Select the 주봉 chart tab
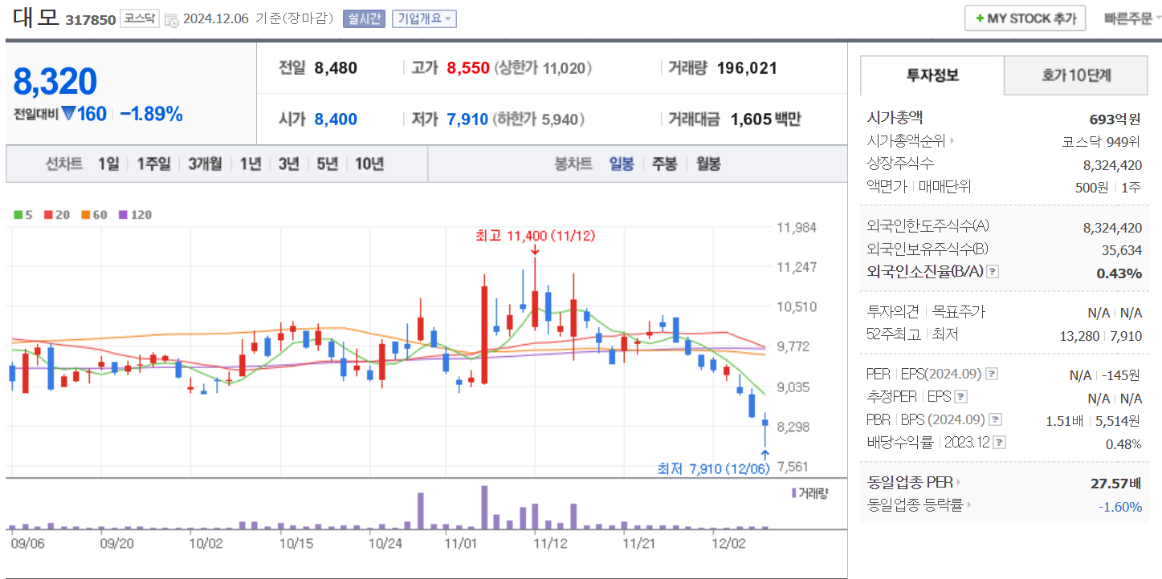 click(x=664, y=163)
